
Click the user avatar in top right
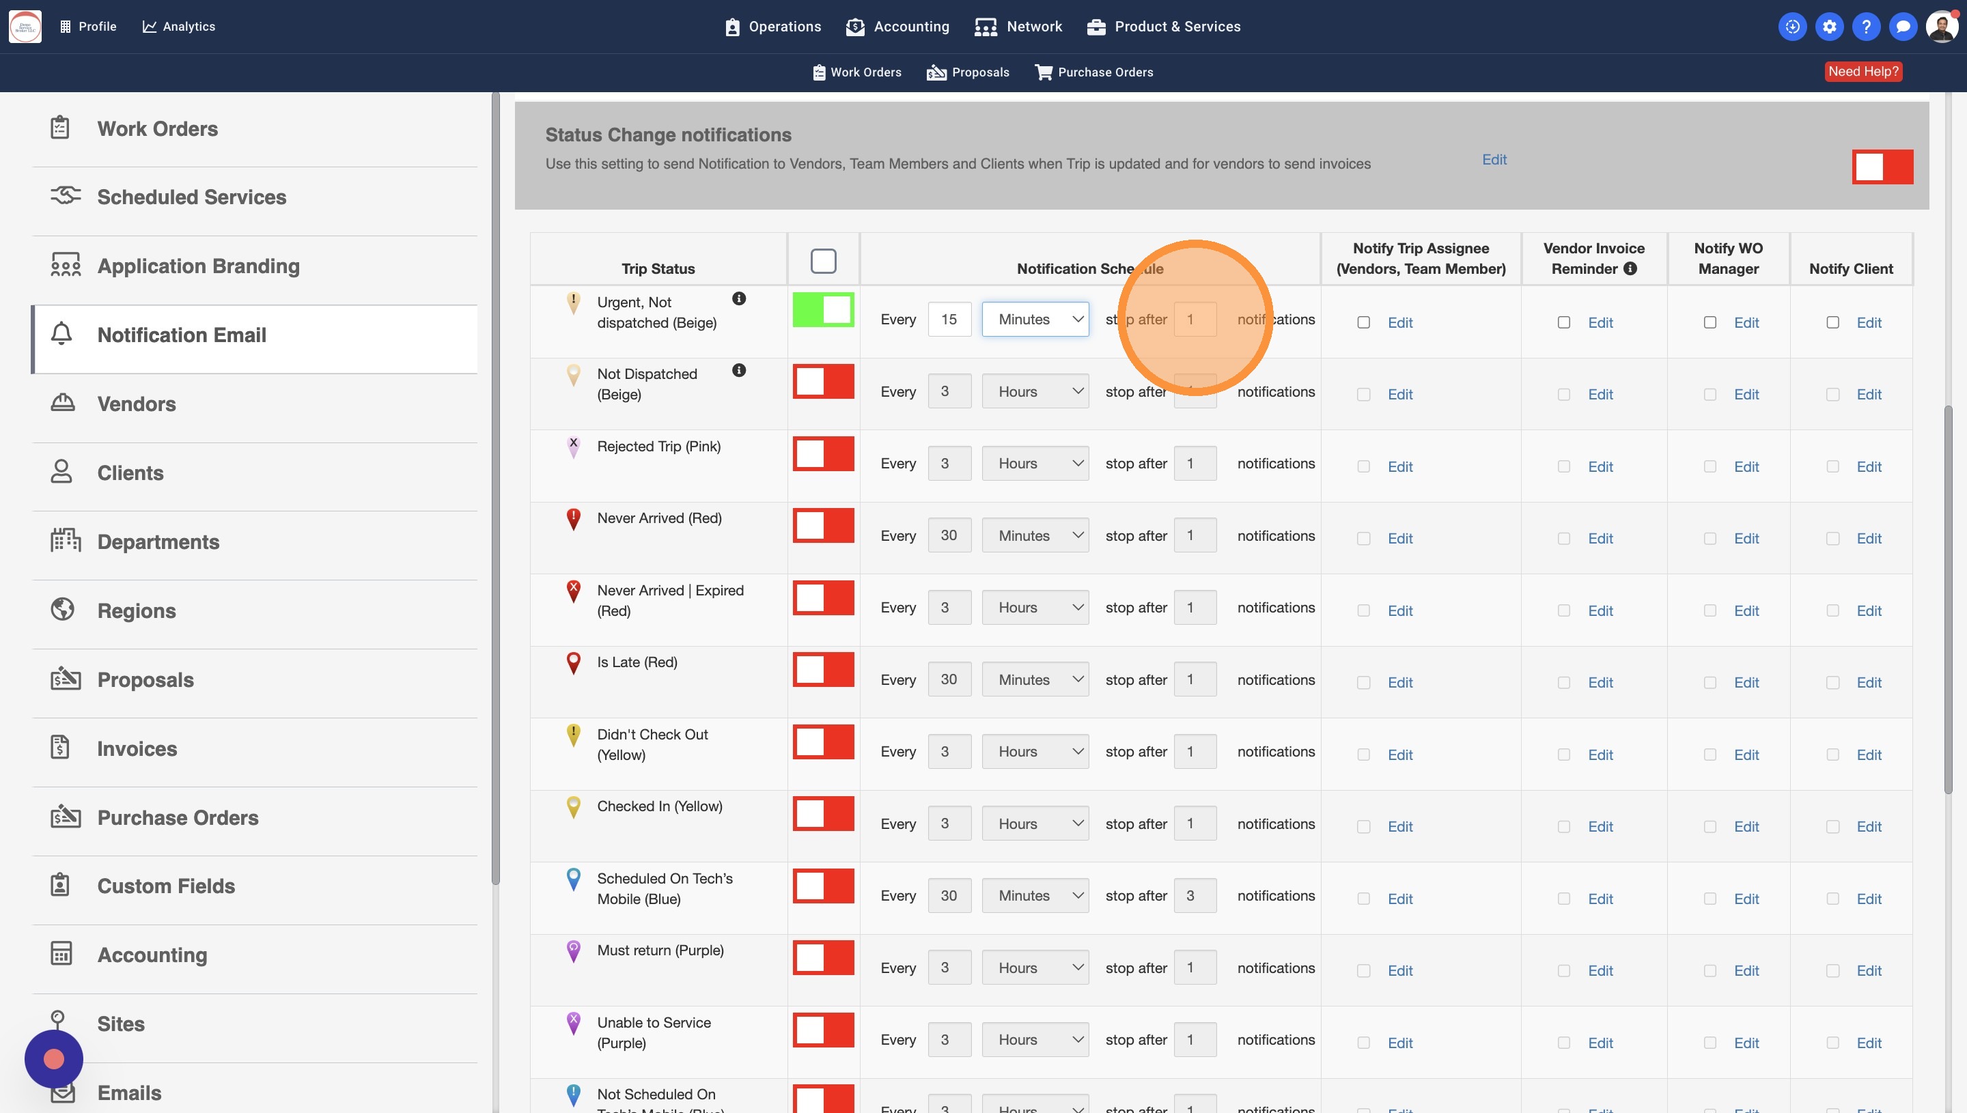coord(1940,27)
